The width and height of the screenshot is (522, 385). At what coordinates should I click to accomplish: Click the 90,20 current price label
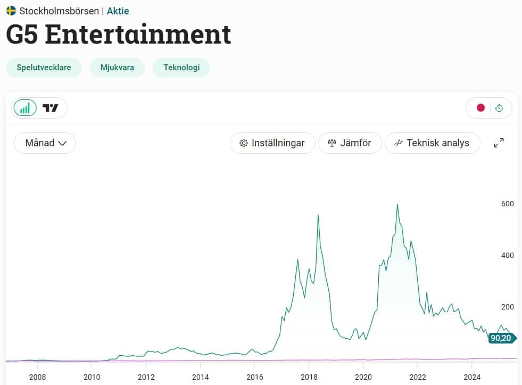(501, 338)
